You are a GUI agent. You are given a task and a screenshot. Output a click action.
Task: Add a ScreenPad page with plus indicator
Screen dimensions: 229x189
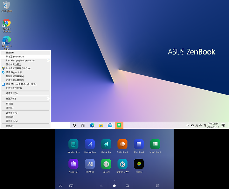pyautogui.click(x=118, y=180)
